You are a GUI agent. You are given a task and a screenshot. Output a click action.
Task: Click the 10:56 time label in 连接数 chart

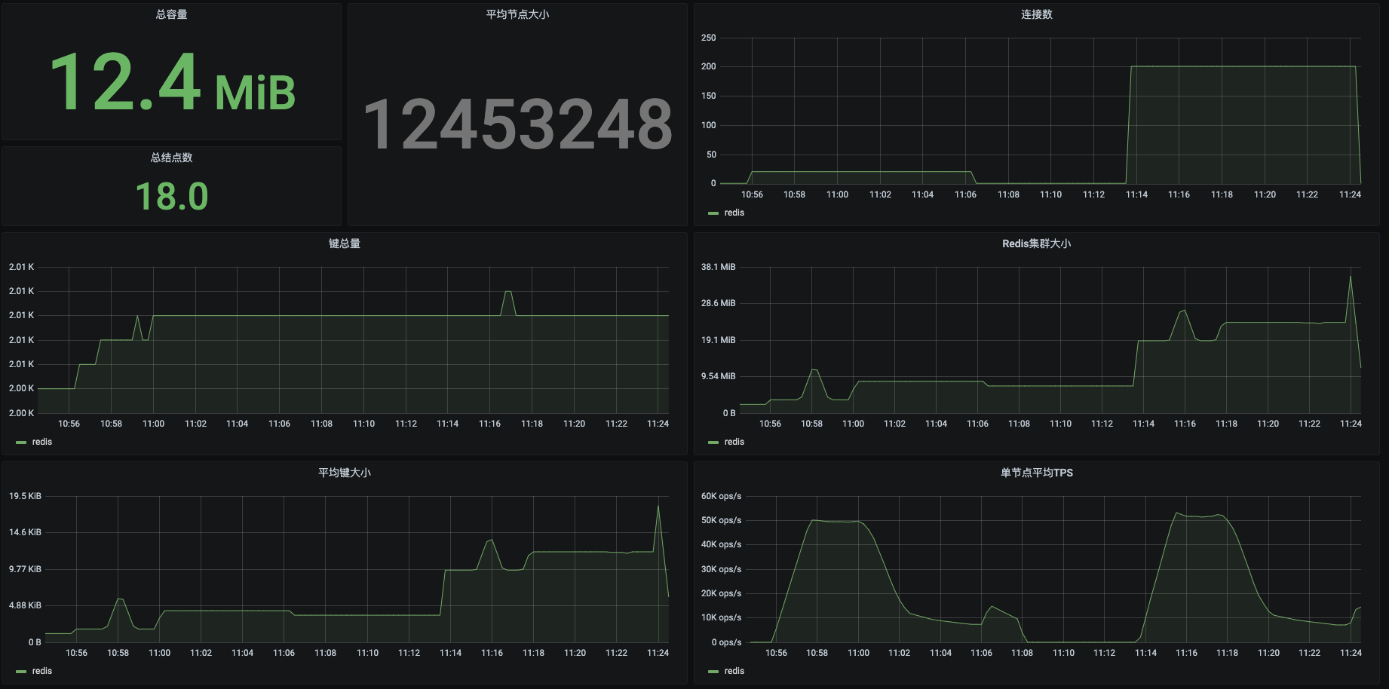tap(752, 194)
